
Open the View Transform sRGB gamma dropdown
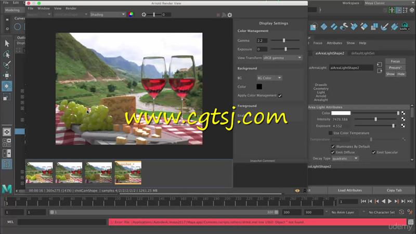pos(282,58)
